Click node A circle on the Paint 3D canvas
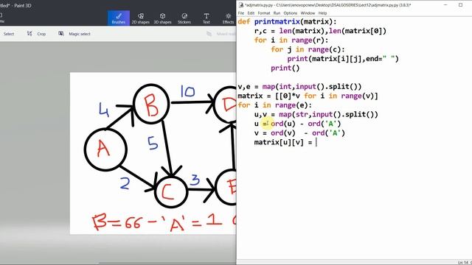 click(x=105, y=149)
